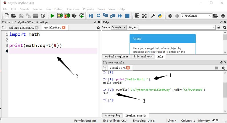
Task: Browse for a working directory
Action: click(x=215, y=16)
